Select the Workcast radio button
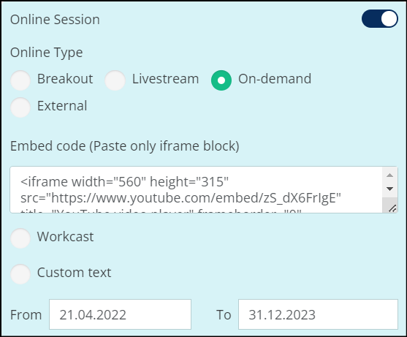The height and width of the screenshot is (337, 407). point(20,238)
